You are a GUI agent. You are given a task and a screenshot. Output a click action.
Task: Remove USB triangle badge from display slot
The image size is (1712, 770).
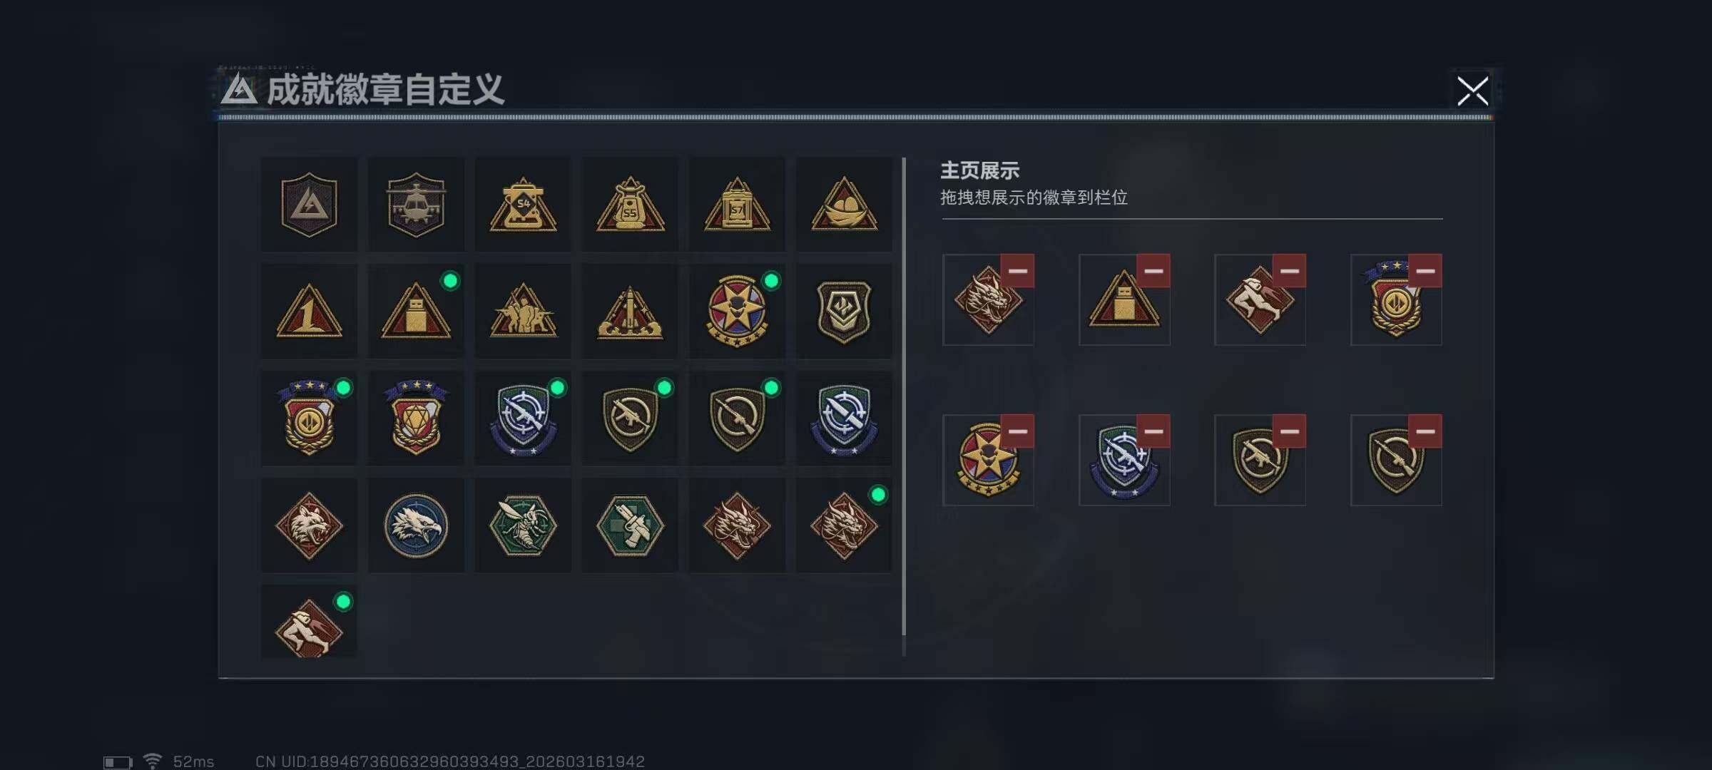(x=1153, y=271)
